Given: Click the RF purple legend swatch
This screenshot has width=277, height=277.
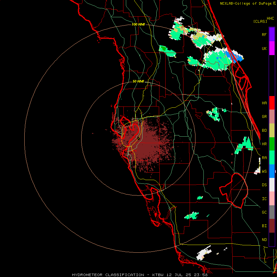Looking at the screenshot, I should (272, 34).
